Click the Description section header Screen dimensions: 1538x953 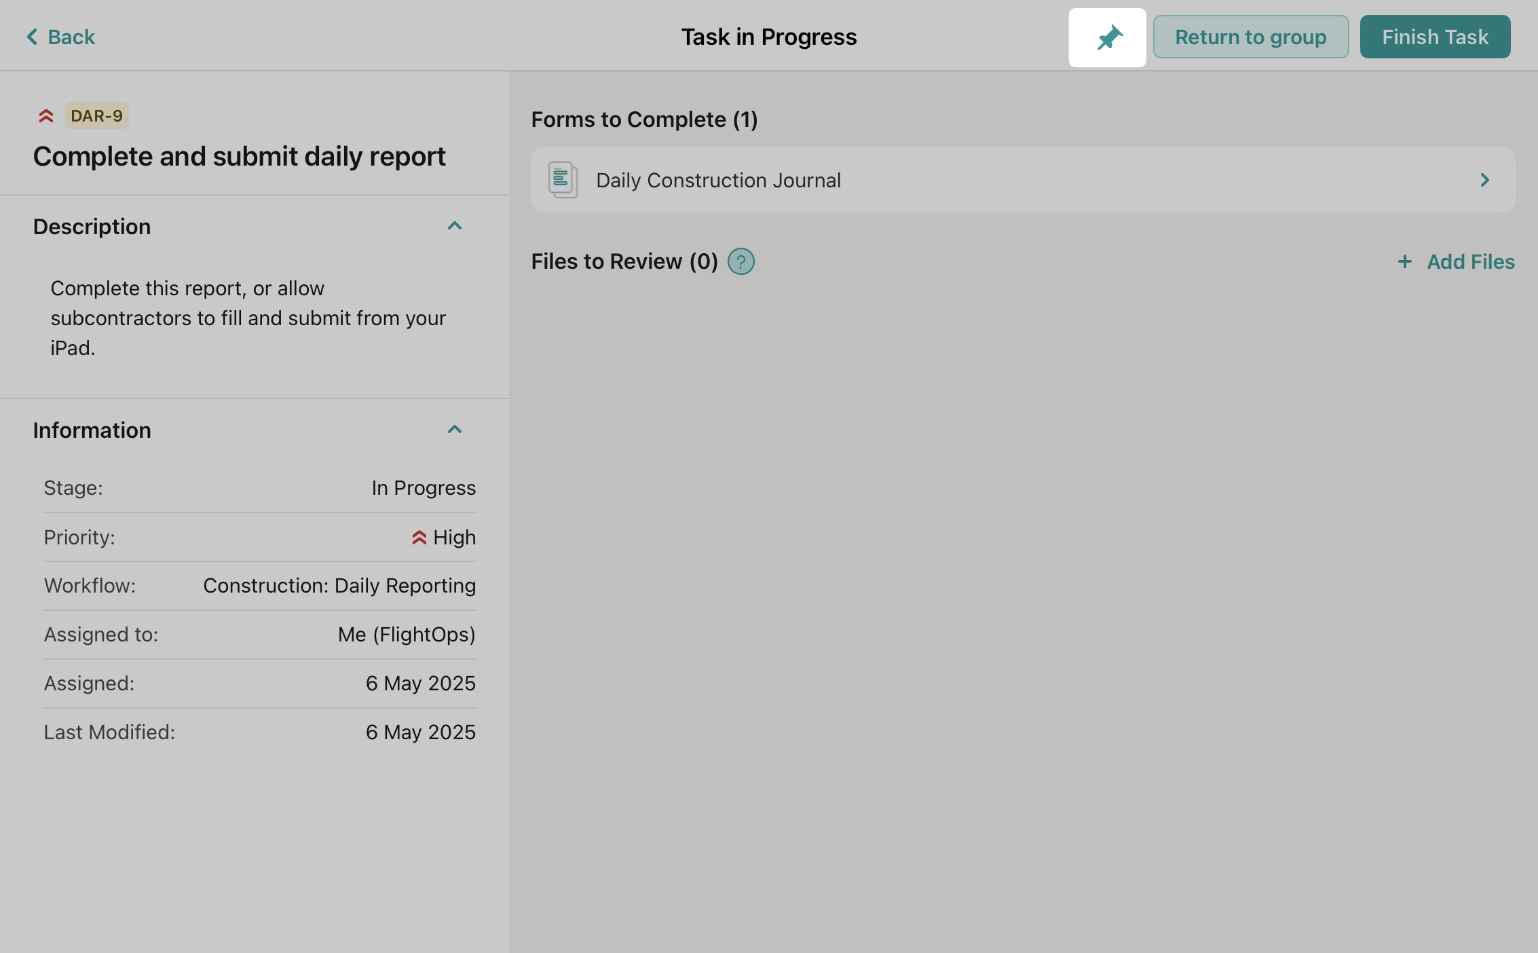(x=92, y=227)
